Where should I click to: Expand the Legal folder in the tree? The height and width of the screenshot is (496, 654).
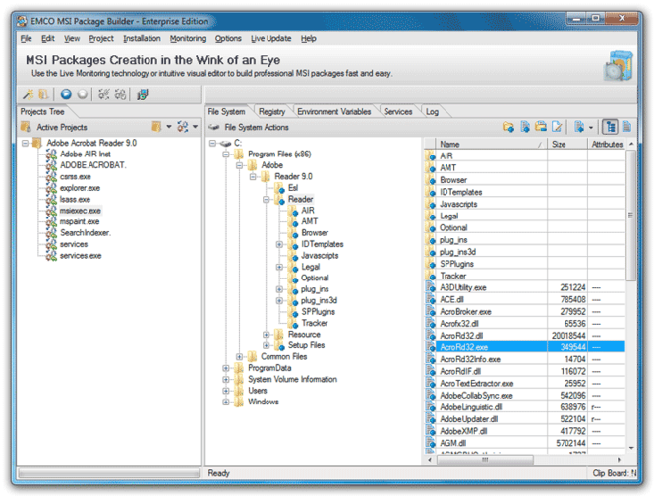coord(279,268)
